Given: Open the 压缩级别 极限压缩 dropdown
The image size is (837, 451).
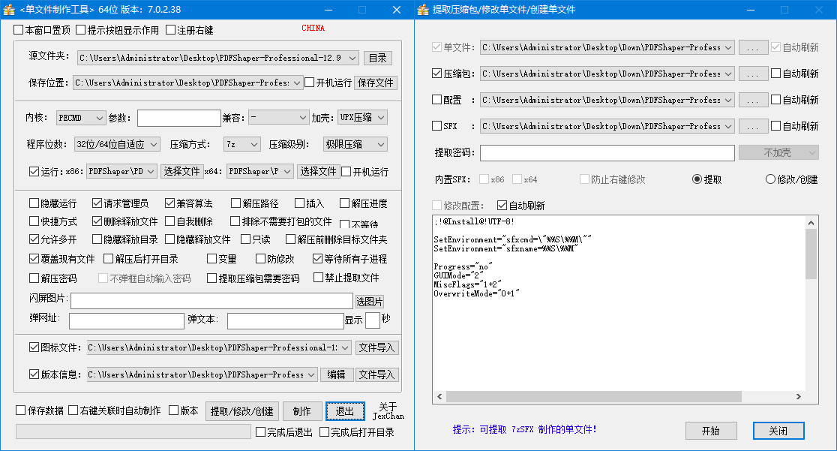Looking at the screenshot, I should pos(381,144).
